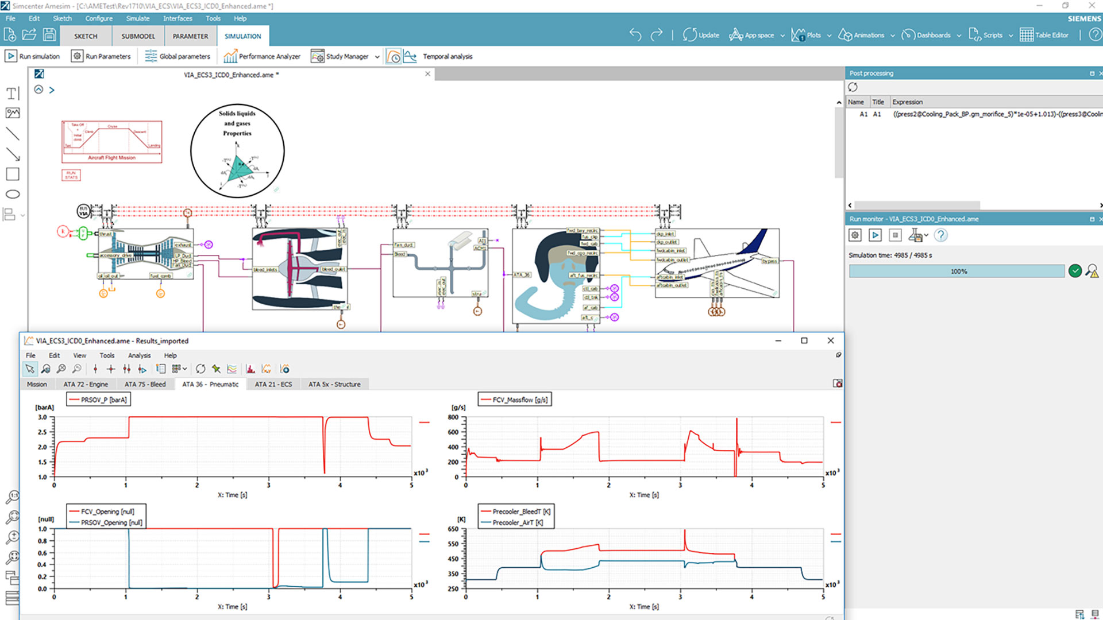
Task: Click the refresh plot icon
Action: click(x=200, y=369)
